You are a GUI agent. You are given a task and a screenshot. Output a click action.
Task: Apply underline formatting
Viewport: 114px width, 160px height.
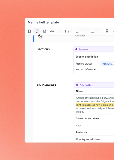[45, 31]
